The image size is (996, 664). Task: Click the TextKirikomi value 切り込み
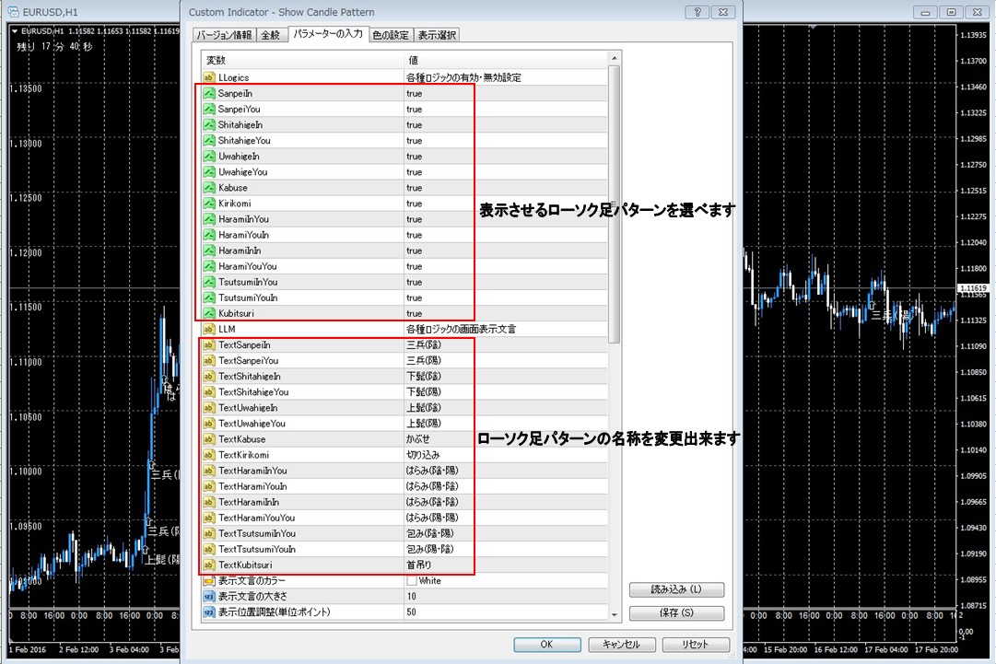[423, 455]
